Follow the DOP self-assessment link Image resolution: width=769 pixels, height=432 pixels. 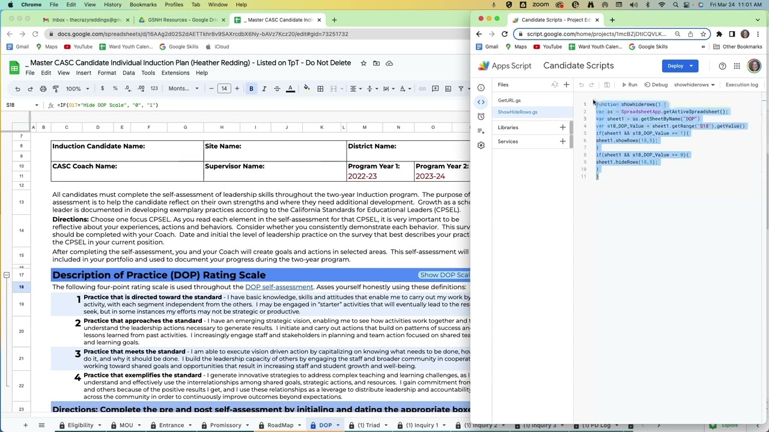click(279, 287)
